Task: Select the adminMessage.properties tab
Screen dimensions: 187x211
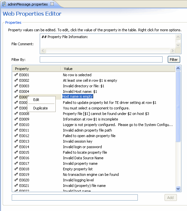Action: coord(28,4)
